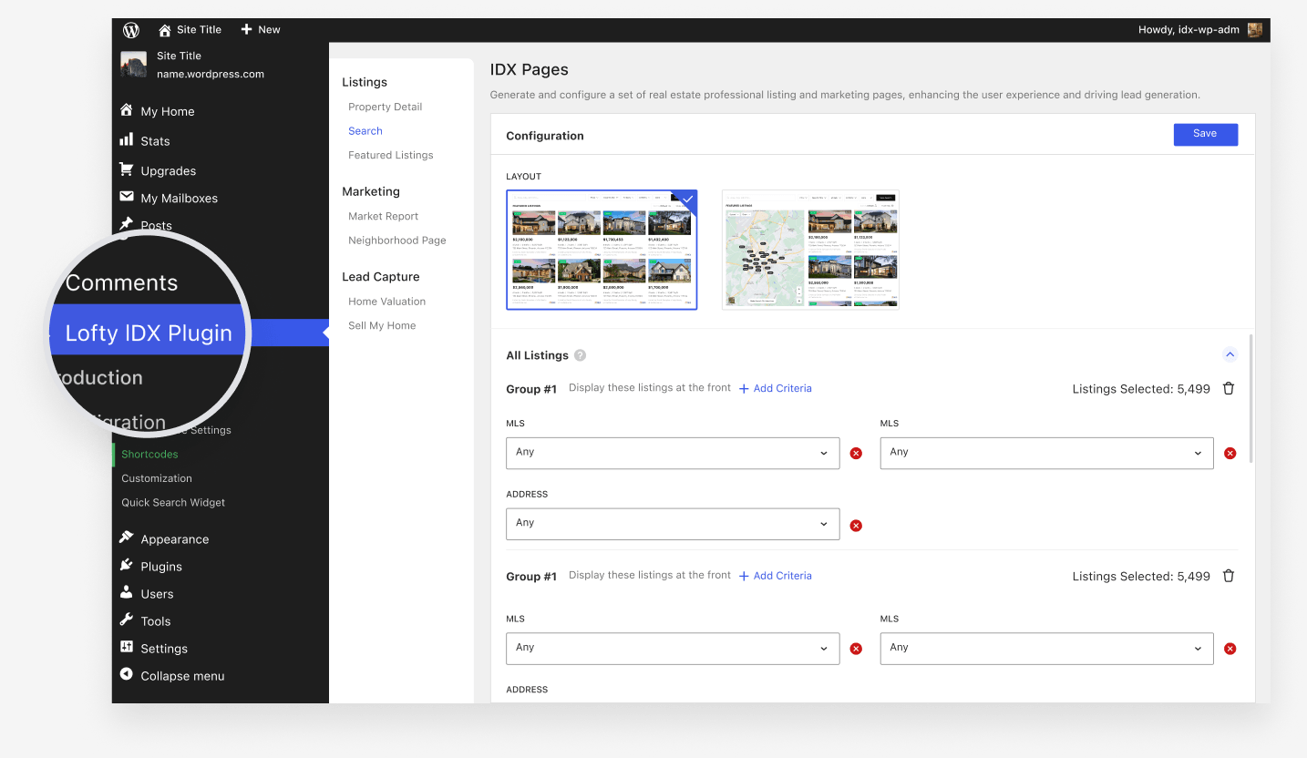The height and width of the screenshot is (758, 1307).
Task: Open Property Detail page settings
Action: pos(385,107)
